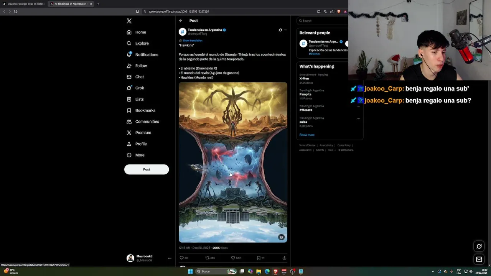Click Cookie Policy footer link

pyautogui.click(x=344, y=145)
